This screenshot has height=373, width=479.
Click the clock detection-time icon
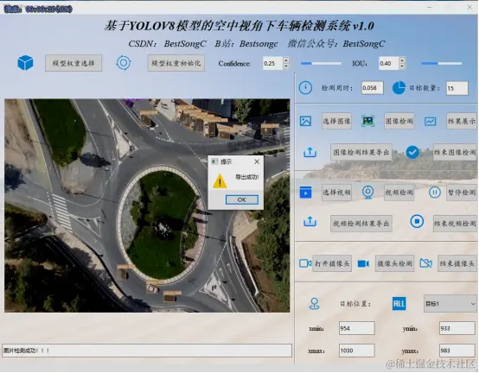pos(305,88)
